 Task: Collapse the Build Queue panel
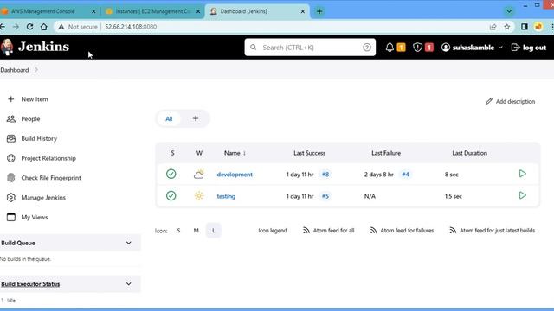129,243
